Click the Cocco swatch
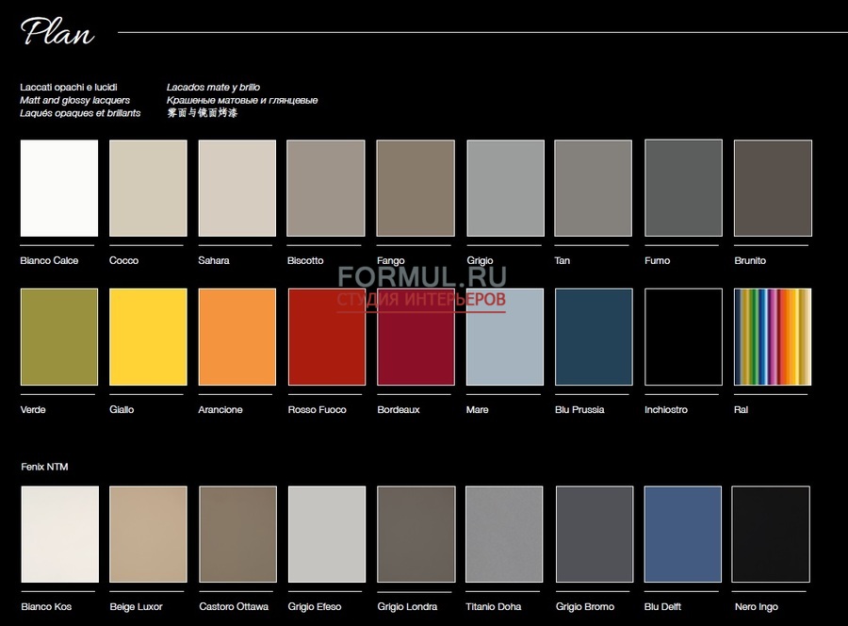Screen dimensions: 848x626 point(147,187)
